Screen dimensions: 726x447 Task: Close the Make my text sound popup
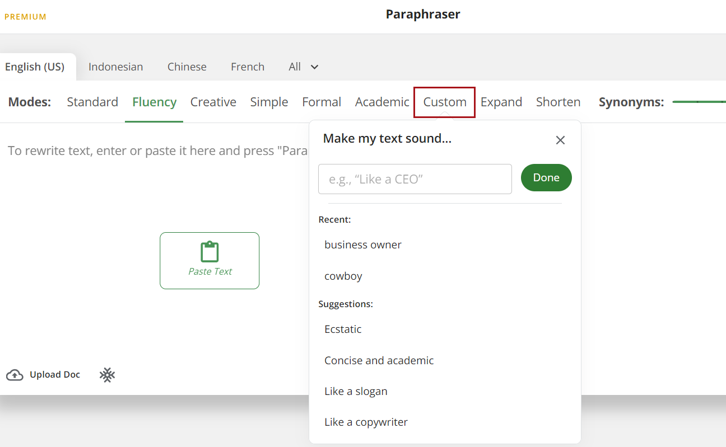pyautogui.click(x=560, y=140)
